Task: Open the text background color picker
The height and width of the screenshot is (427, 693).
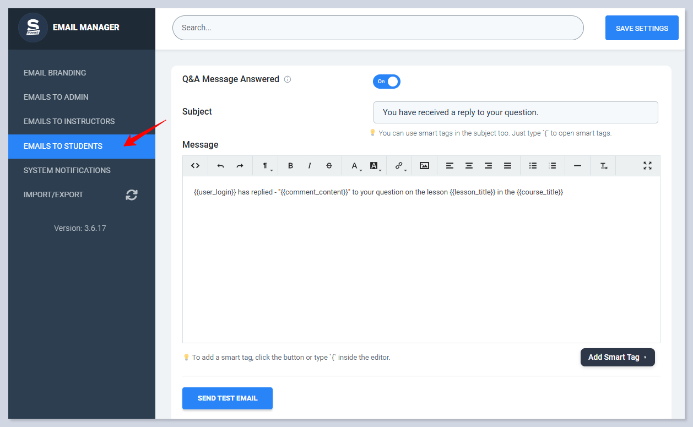Action: coord(375,166)
